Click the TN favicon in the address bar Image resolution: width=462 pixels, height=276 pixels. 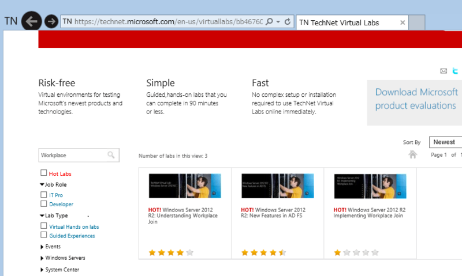point(67,21)
